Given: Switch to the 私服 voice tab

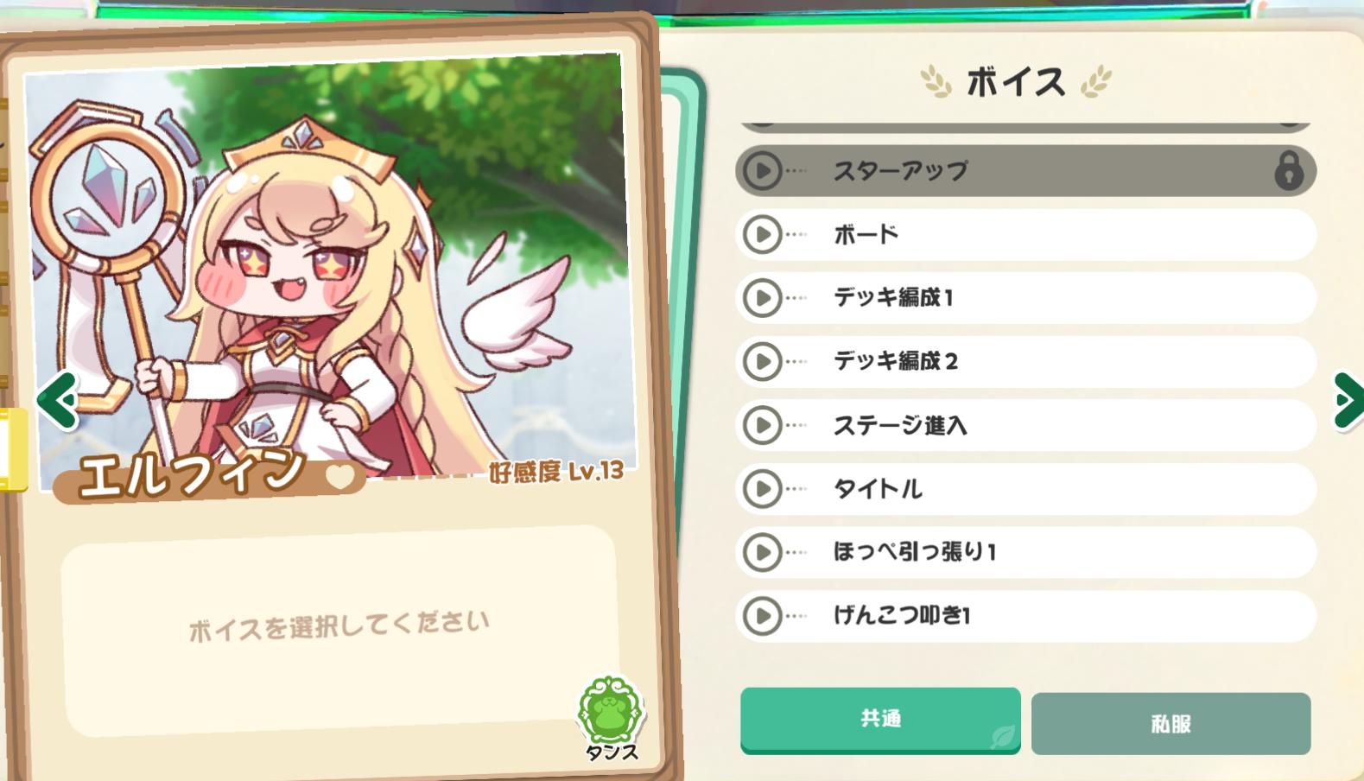Looking at the screenshot, I should (1171, 724).
